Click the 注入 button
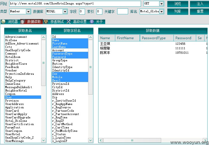Viewport: 209px width, 145px height. click(x=200, y=4)
